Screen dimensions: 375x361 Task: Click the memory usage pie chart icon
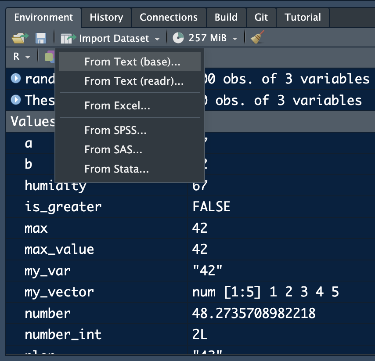pos(178,39)
